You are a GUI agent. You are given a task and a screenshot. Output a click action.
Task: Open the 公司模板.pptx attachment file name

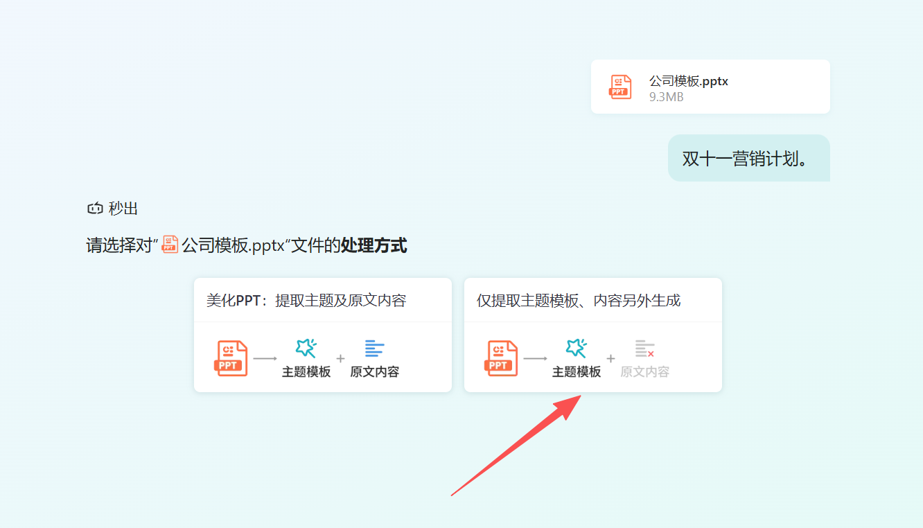point(688,81)
